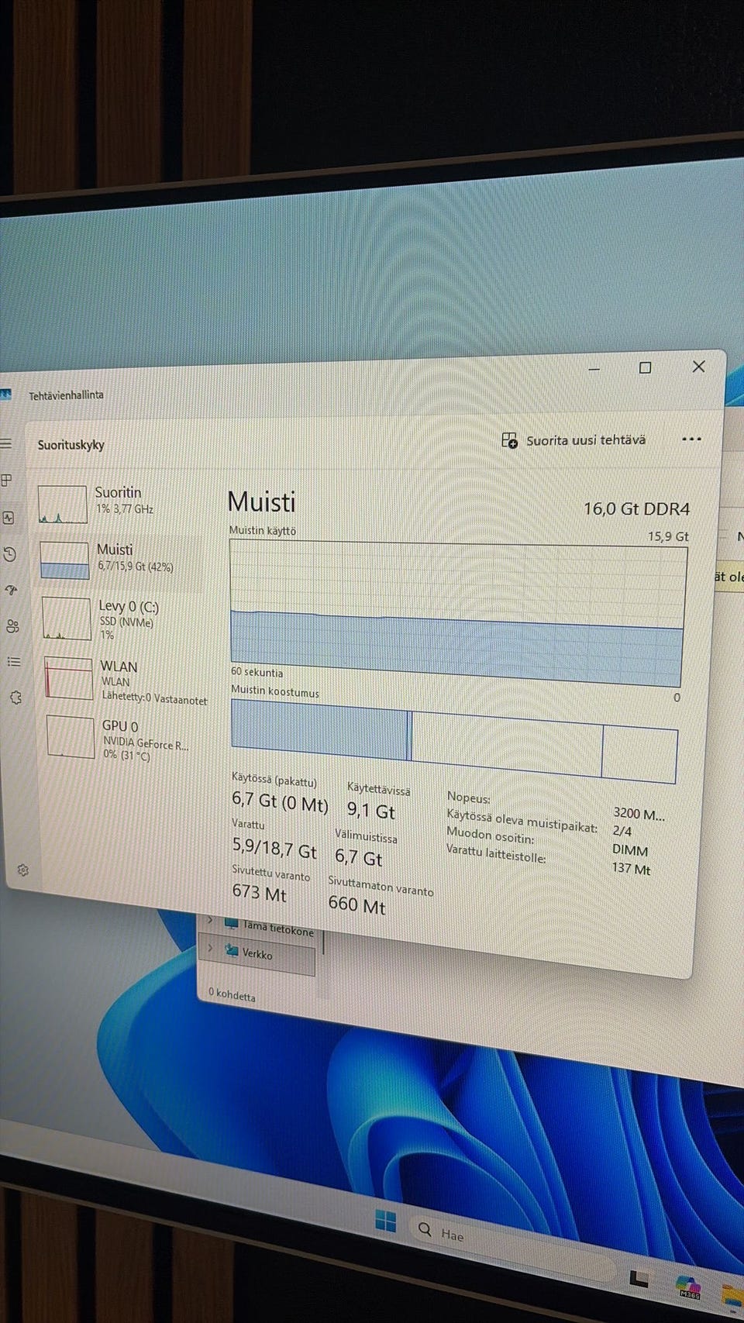Minimize the Tehtävienhallinta window

[594, 369]
